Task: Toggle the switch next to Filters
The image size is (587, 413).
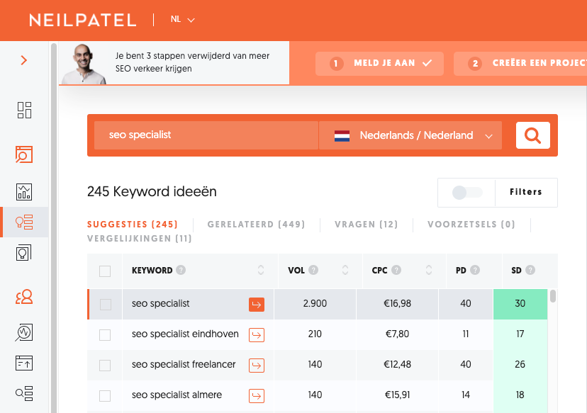Action: 467,192
